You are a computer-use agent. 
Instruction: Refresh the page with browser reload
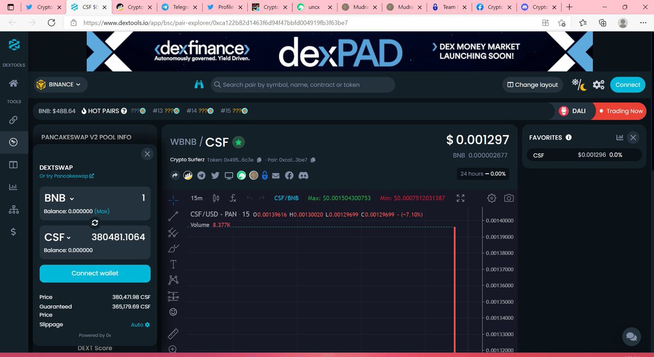(x=51, y=23)
